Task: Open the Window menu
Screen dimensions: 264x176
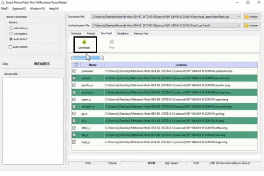Action: pyautogui.click(x=37, y=8)
